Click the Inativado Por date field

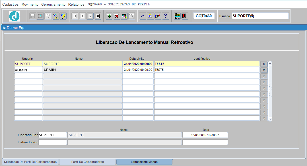pos(205,142)
